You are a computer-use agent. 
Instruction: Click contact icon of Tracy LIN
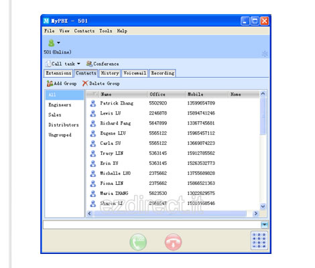[x=93, y=153]
